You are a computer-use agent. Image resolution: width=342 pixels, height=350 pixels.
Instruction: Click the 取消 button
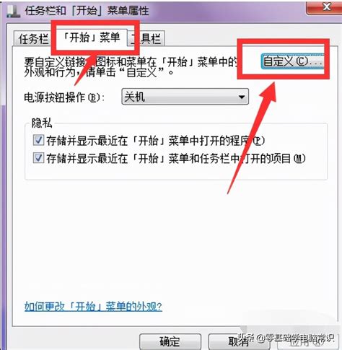(x=239, y=341)
